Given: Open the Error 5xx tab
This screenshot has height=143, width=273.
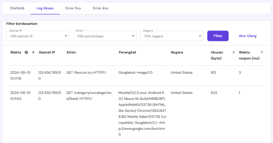Looking at the screenshot, I should tap(73, 8).
